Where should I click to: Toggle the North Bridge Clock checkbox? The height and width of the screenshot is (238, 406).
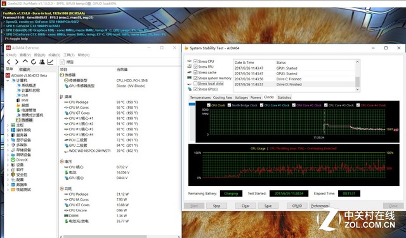(229, 105)
